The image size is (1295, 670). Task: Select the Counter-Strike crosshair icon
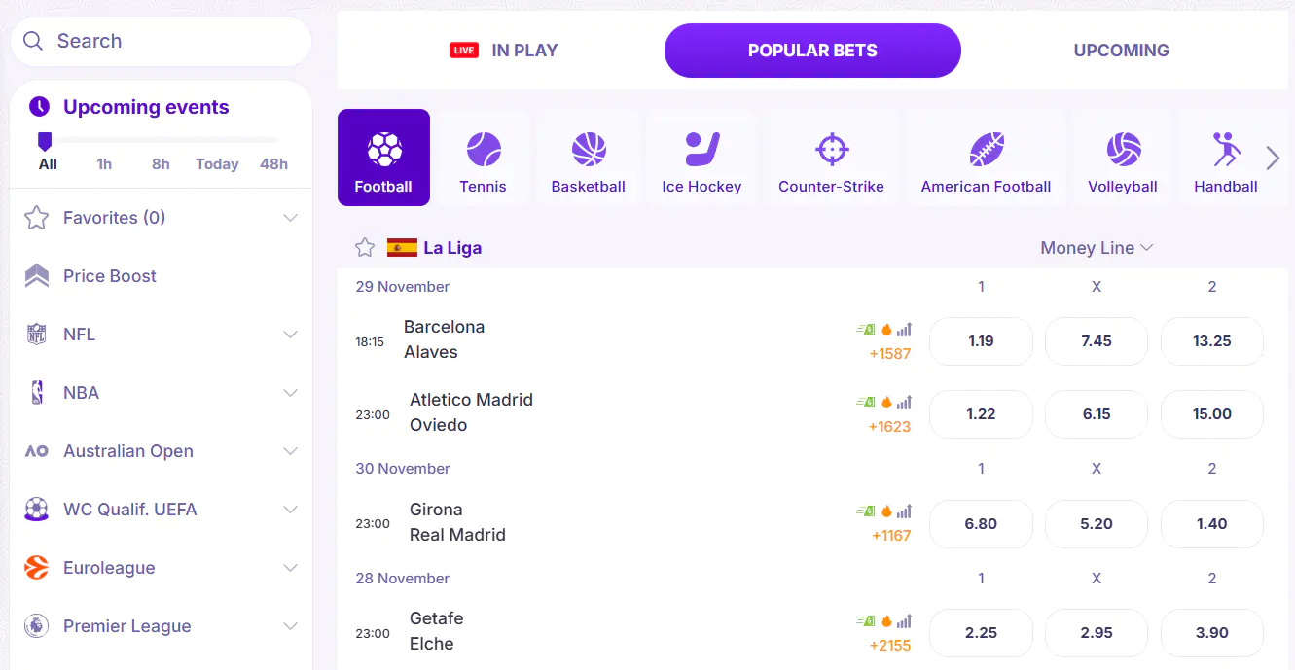(x=832, y=151)
